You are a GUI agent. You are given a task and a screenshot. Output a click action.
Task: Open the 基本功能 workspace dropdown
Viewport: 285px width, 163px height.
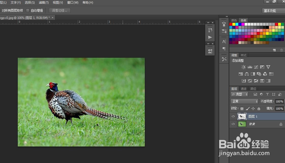(273, 11)
